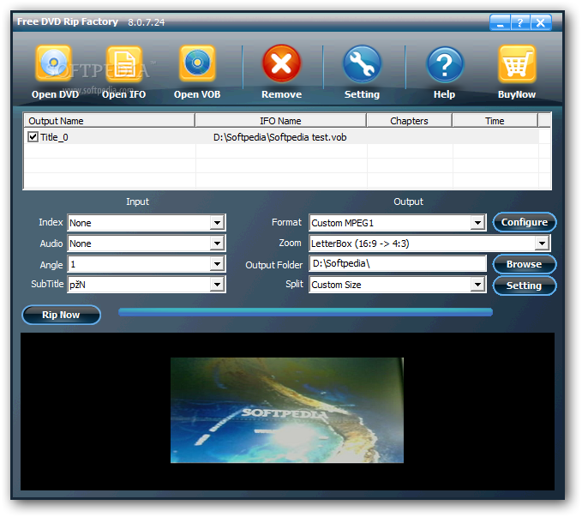Open Help via question mark icon

[x=444, y=64]
